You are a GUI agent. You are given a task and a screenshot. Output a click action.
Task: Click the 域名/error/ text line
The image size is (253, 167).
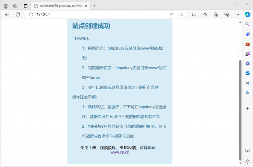click(91, 77)
